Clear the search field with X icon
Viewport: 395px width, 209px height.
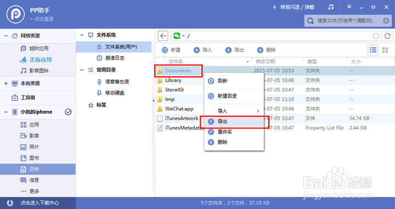(x=386, y=21)
